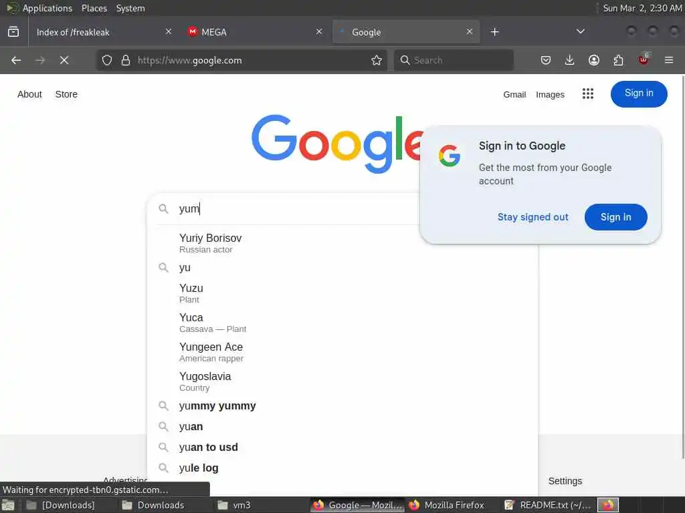
Task: Open the Firefox account menu
Action: [594, 60]
